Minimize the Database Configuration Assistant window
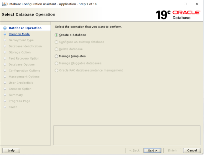 (173, 4)
